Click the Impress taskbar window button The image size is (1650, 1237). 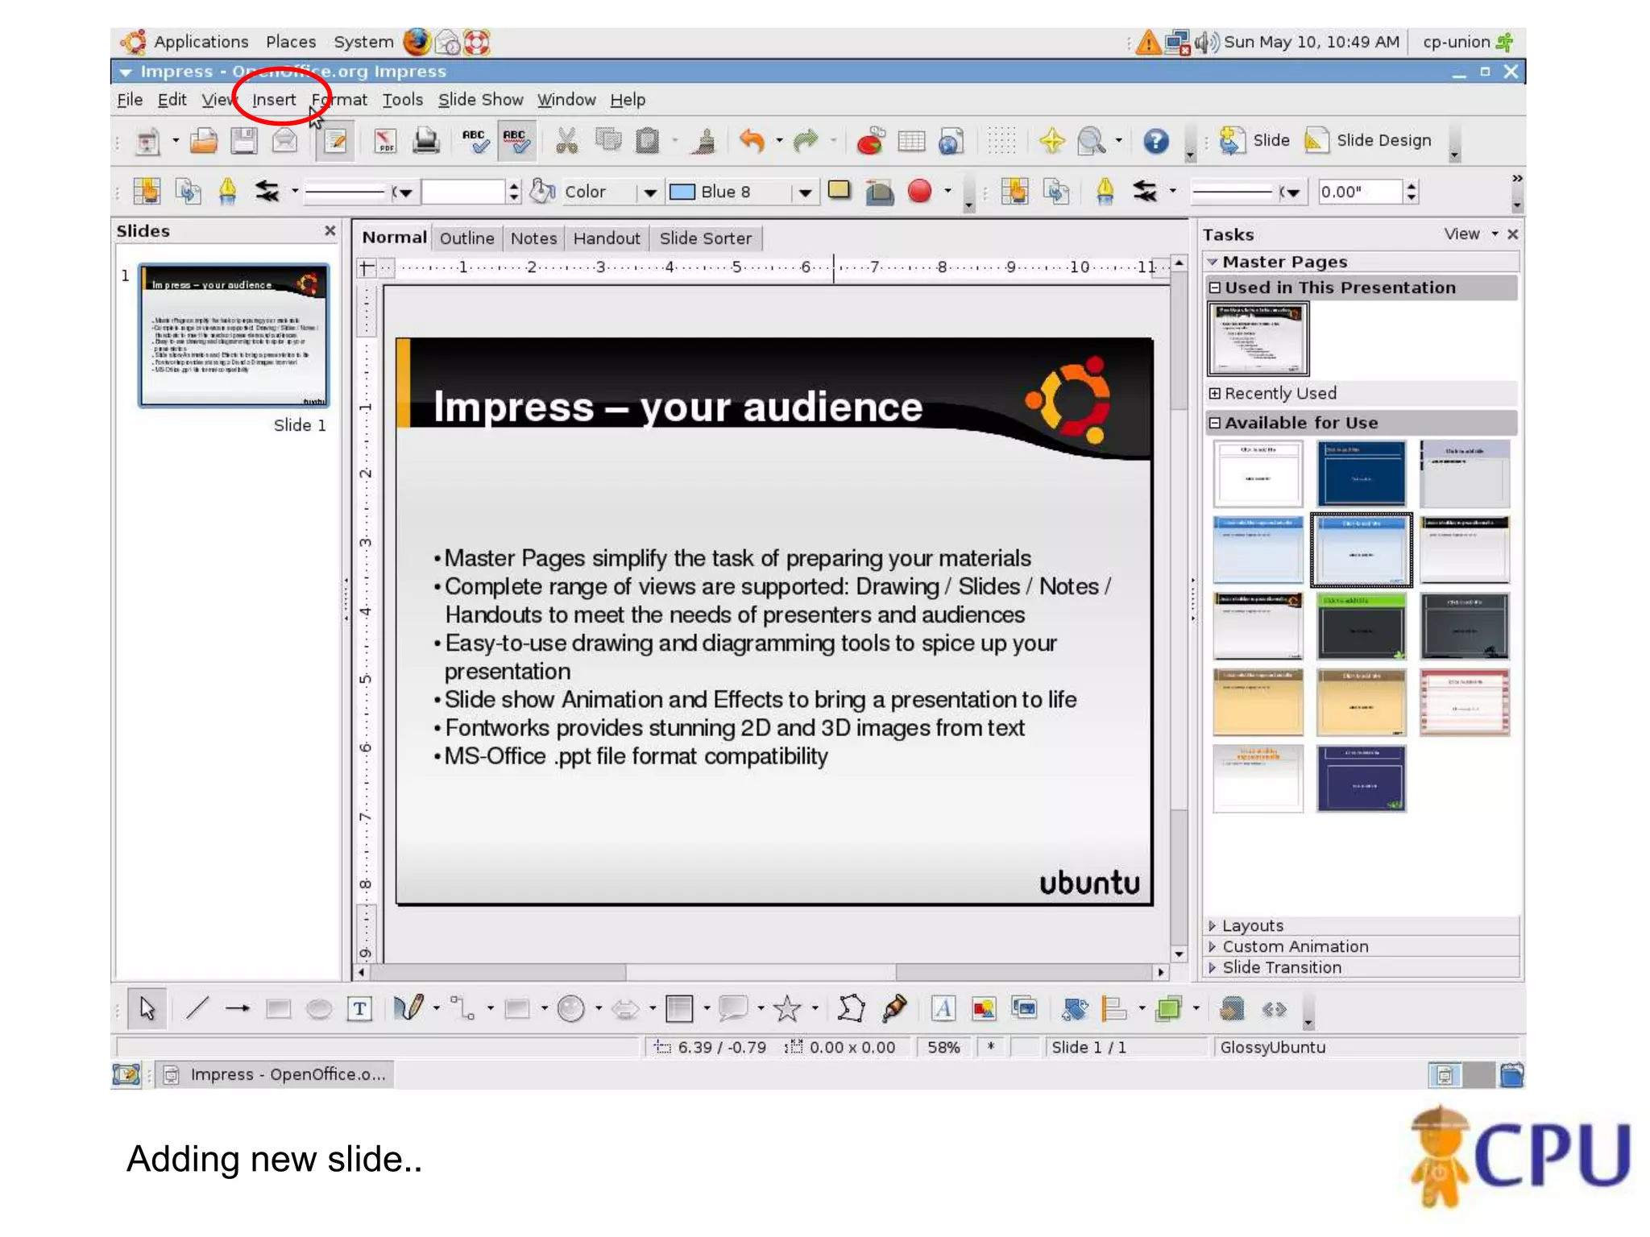click(x=274, y=1074)
